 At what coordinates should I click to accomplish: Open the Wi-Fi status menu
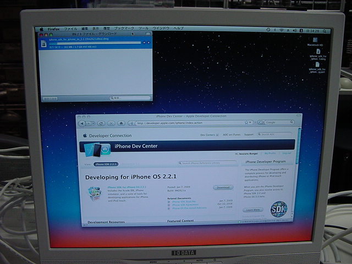281,30
